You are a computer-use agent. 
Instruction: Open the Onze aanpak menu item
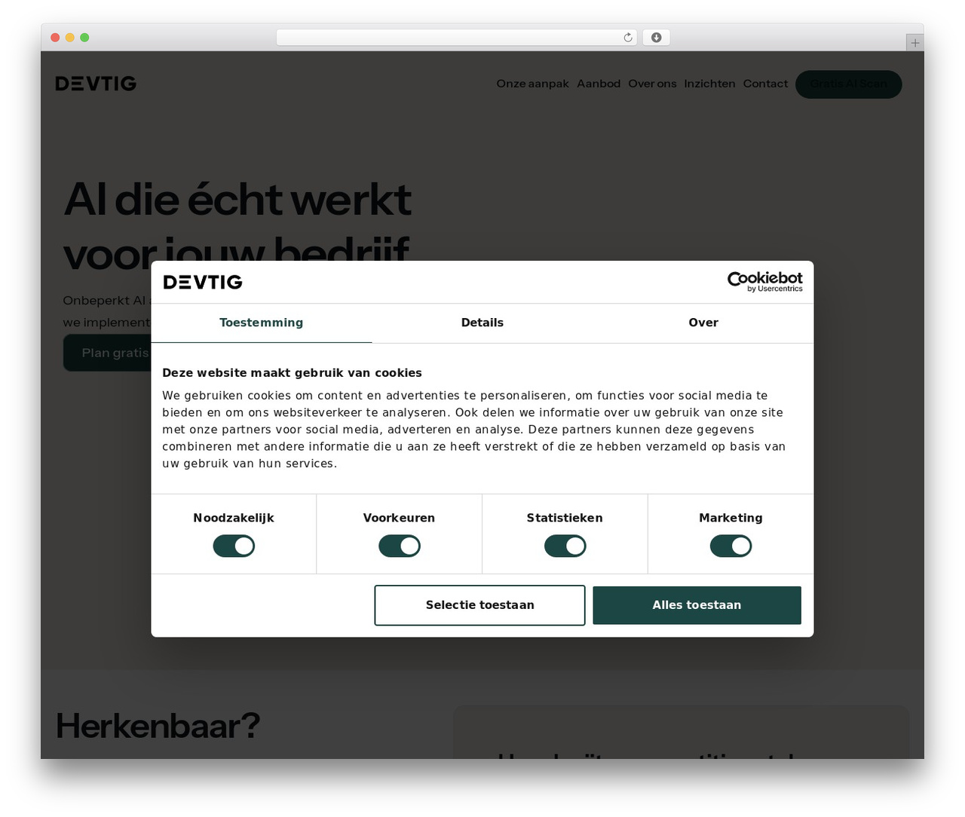tap(532, 84)
